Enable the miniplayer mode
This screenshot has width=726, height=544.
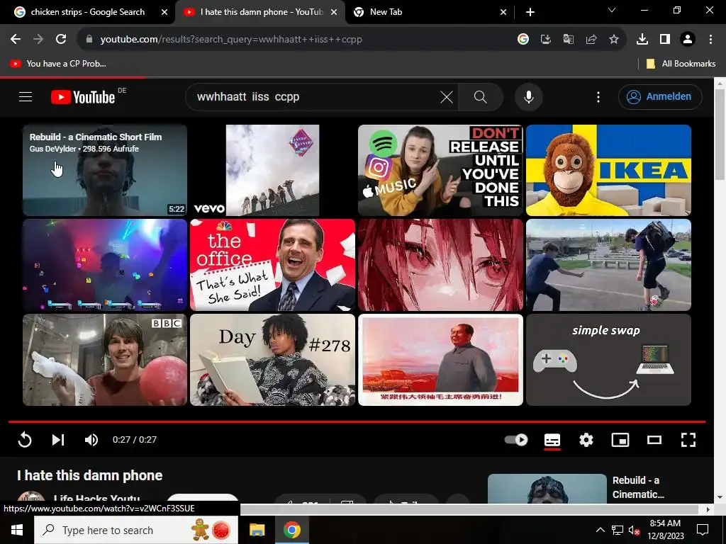pos(620,439)
